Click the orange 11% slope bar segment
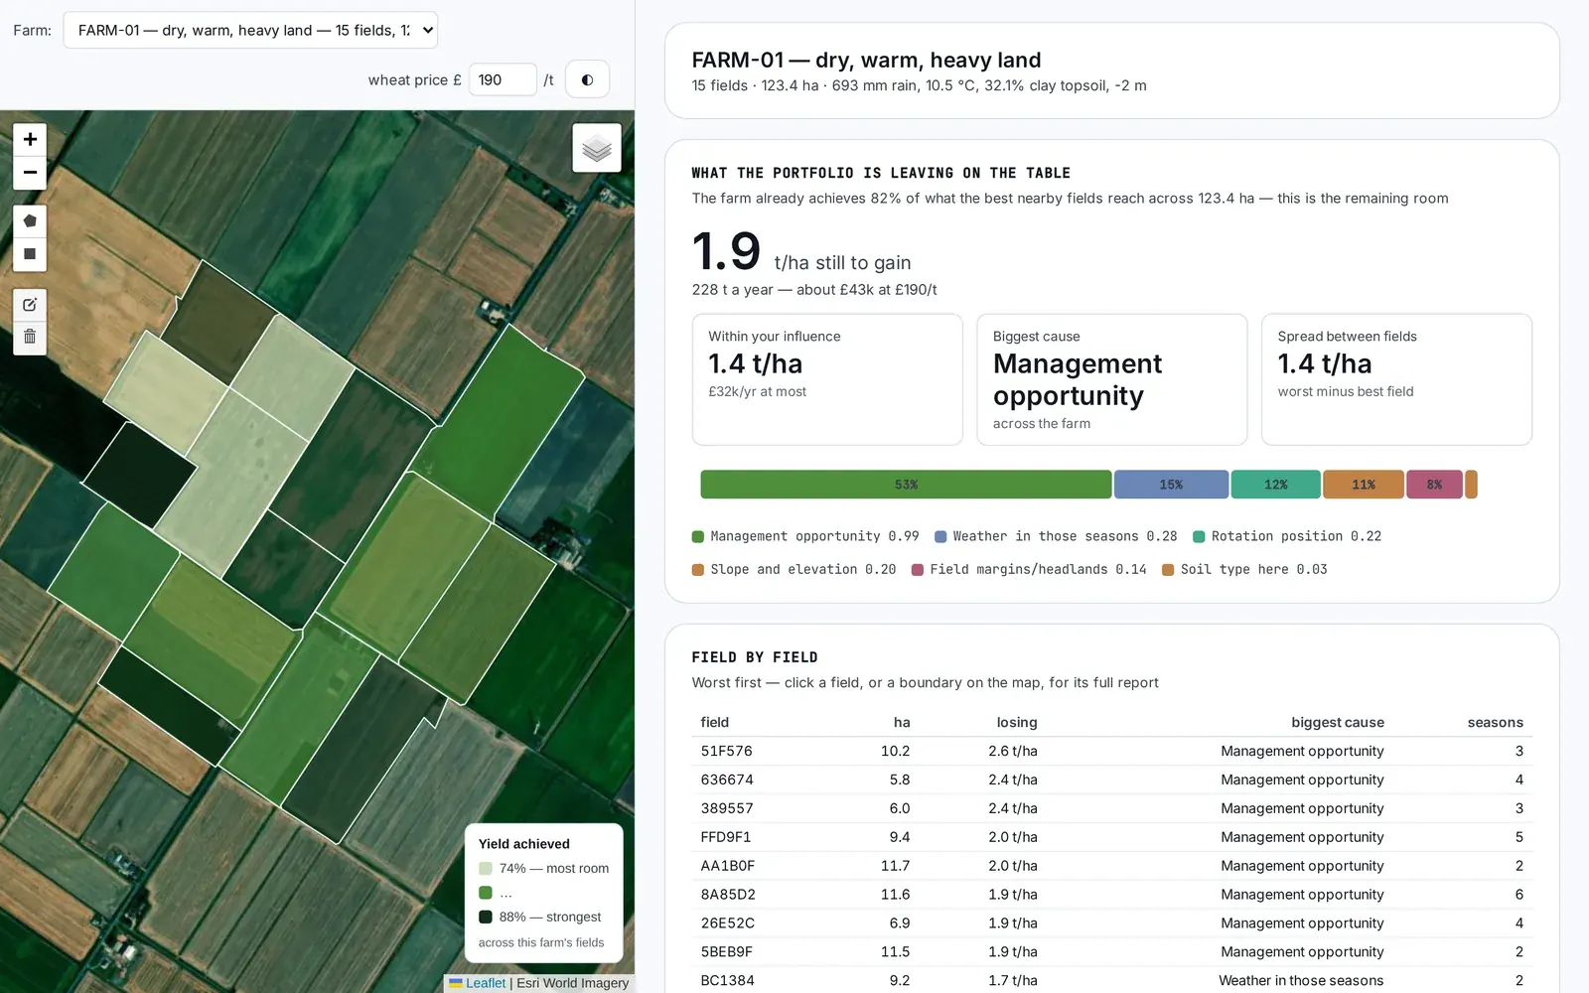 coord(1364,485)
